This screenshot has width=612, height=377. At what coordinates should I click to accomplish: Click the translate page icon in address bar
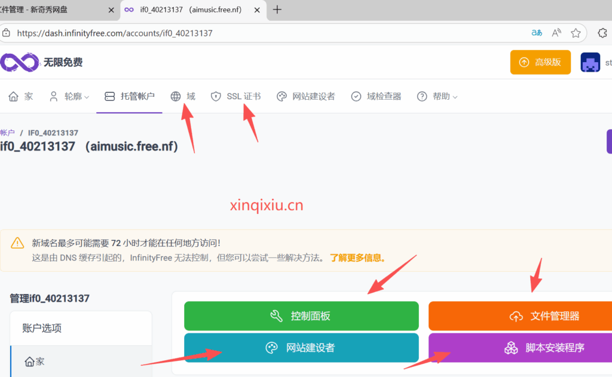click(537, 33)
